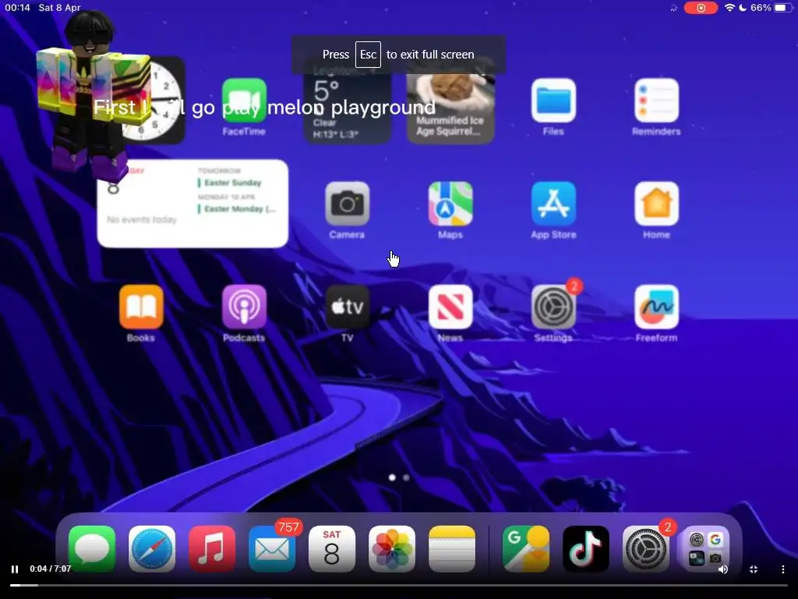Launch the News app

pyautogui.click(x=450, y=307)
